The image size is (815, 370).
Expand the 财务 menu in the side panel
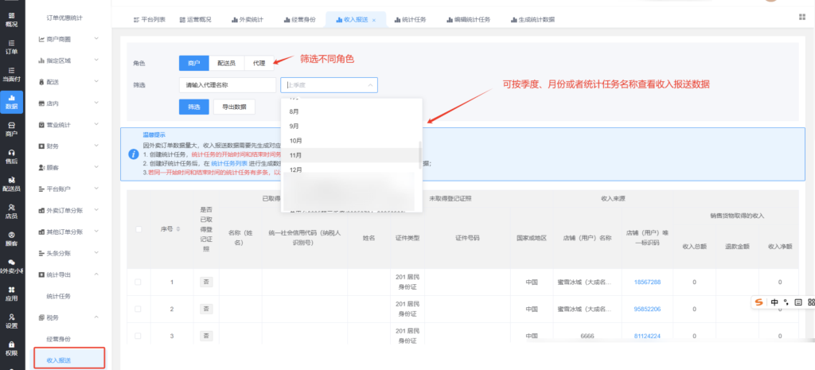(x=68, y=146)
